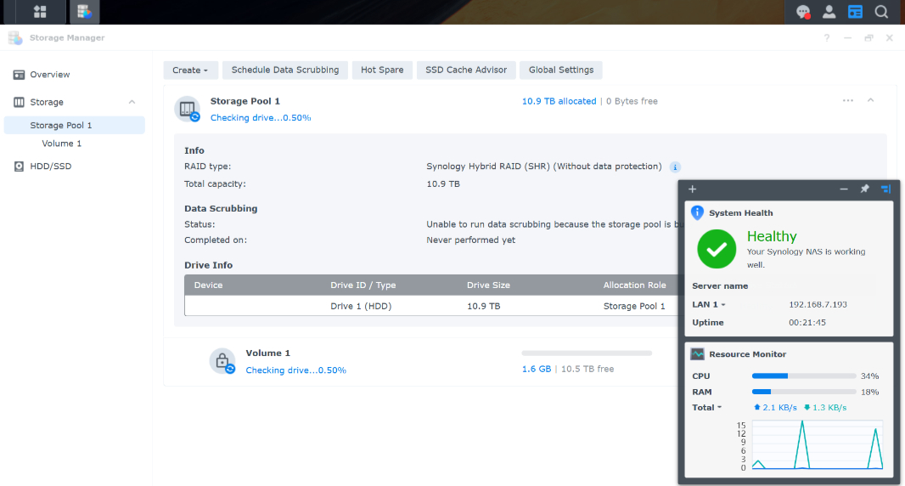Click the Volume 1 usage bar
905x486 pixels.
(x=587, y=353)
